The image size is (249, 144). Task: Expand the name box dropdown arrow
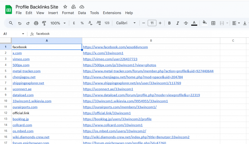pos(23,34)
